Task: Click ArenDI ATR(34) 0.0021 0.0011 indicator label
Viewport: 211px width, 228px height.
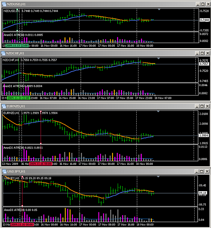Action: click(x=23, y=148)
